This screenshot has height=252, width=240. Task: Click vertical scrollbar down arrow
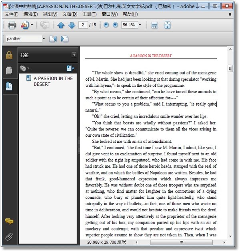coord(230,236)
